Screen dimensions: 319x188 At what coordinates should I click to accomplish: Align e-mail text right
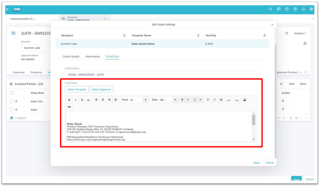[x=109, y=100]
